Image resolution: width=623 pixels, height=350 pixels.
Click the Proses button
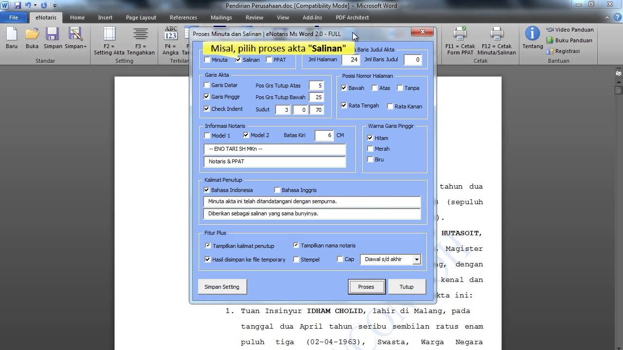point(366,287)
